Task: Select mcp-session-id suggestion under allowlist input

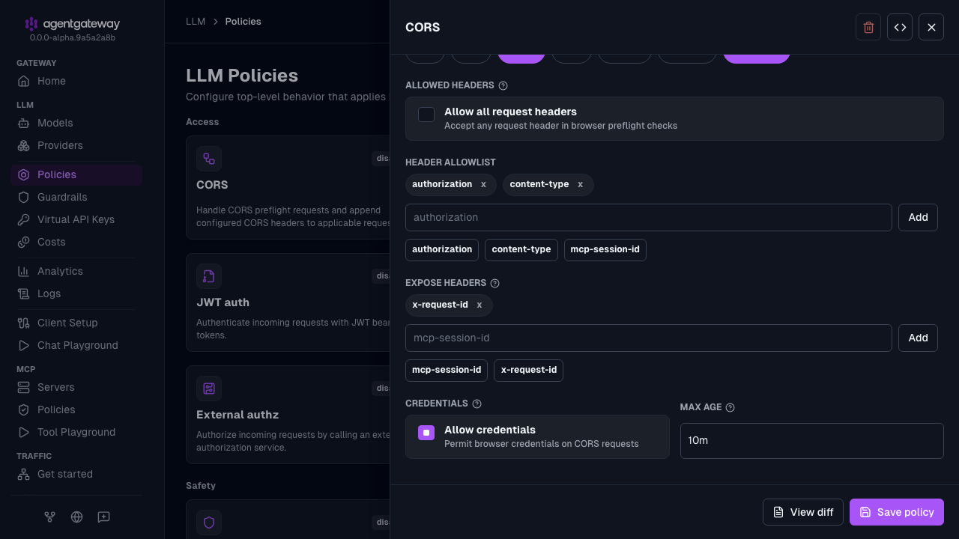Action: point(605,249)
